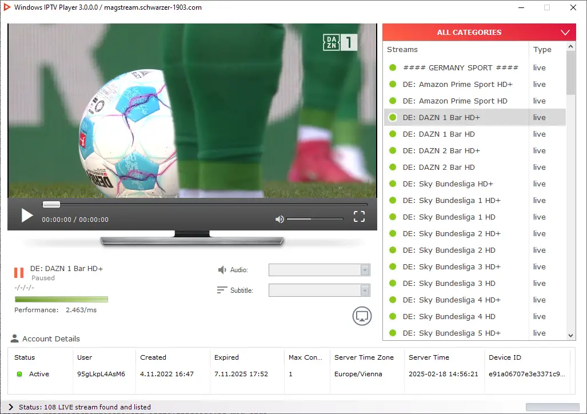587x414 pixels.
Task: Open the Subtitle track dropdown
Action: [x=320, y=290]
